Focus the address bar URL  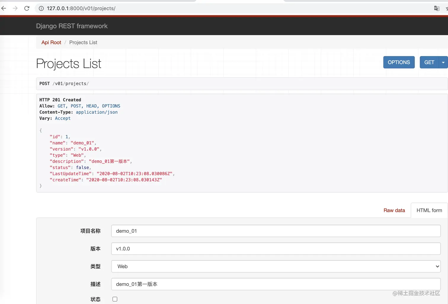[x=81, y=8]
